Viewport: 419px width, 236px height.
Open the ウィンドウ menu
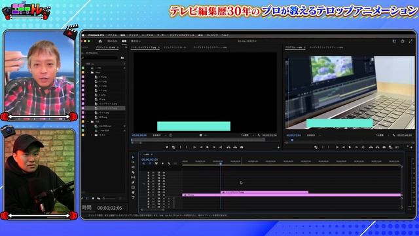[x=212, y=35]
